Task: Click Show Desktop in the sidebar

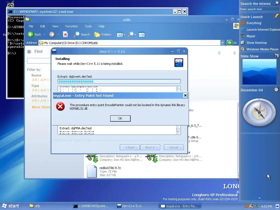Action: tap(254, 43)
